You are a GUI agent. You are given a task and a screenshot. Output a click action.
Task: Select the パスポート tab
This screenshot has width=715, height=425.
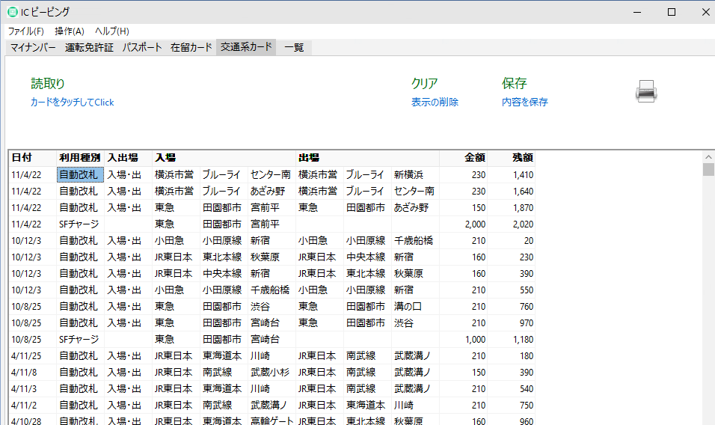pos(142,47)
